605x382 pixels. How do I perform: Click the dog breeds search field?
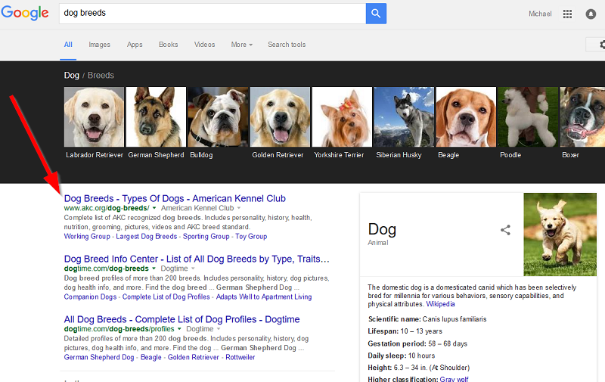[x=213, y=14]
